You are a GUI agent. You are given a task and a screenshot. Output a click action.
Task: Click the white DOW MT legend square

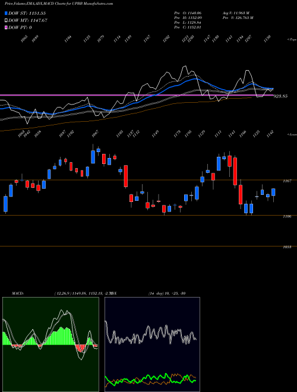pos(7,20)
